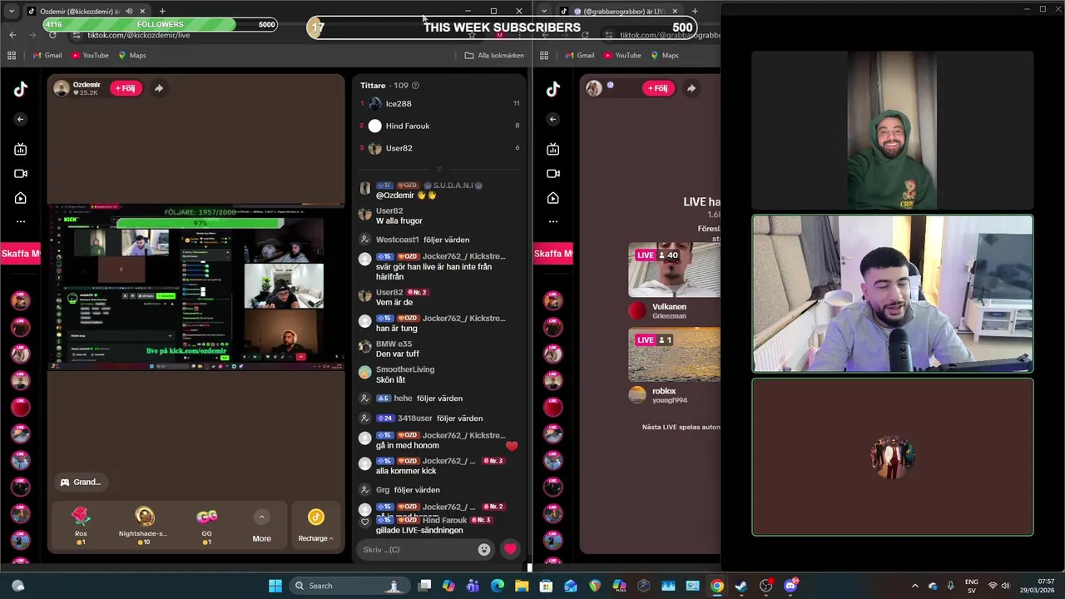Follow Ozdemir with the +Följ button
Screen dimensions: 1065x599
(x=126, y=88)
